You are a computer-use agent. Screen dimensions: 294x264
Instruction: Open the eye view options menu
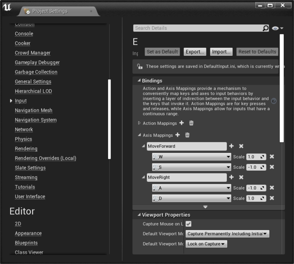[x=277, y=28]
